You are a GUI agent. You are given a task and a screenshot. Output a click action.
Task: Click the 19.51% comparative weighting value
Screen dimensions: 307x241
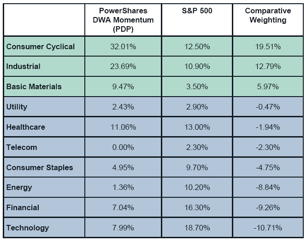[x=268, y=46]
